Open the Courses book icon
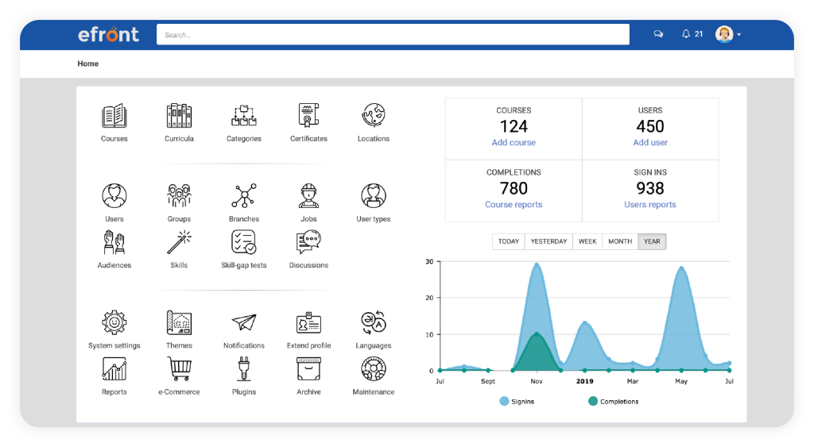Image resolution: width=814 pixels, height=447 pixels. coord(114,117)
